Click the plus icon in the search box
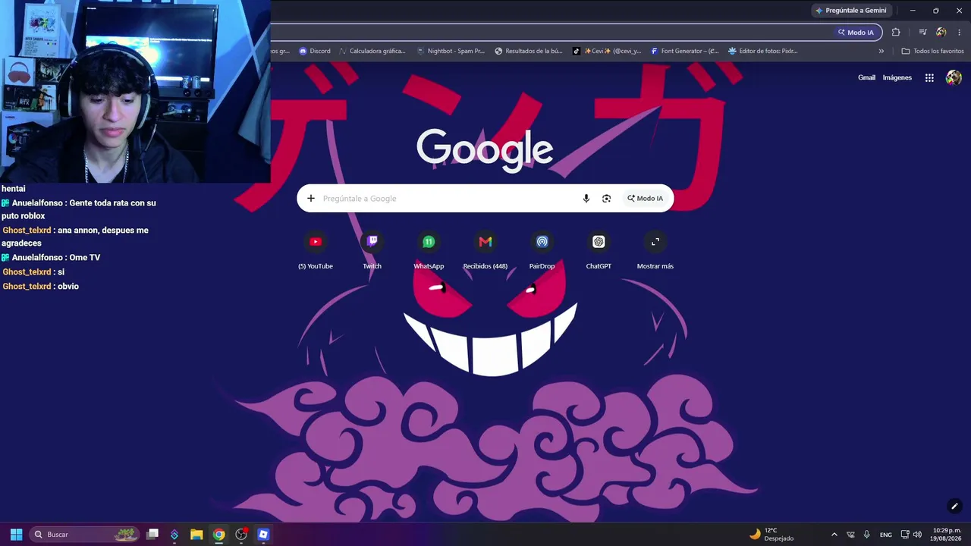This screenshot has width=971, height=546. click(x=310, y=199)
